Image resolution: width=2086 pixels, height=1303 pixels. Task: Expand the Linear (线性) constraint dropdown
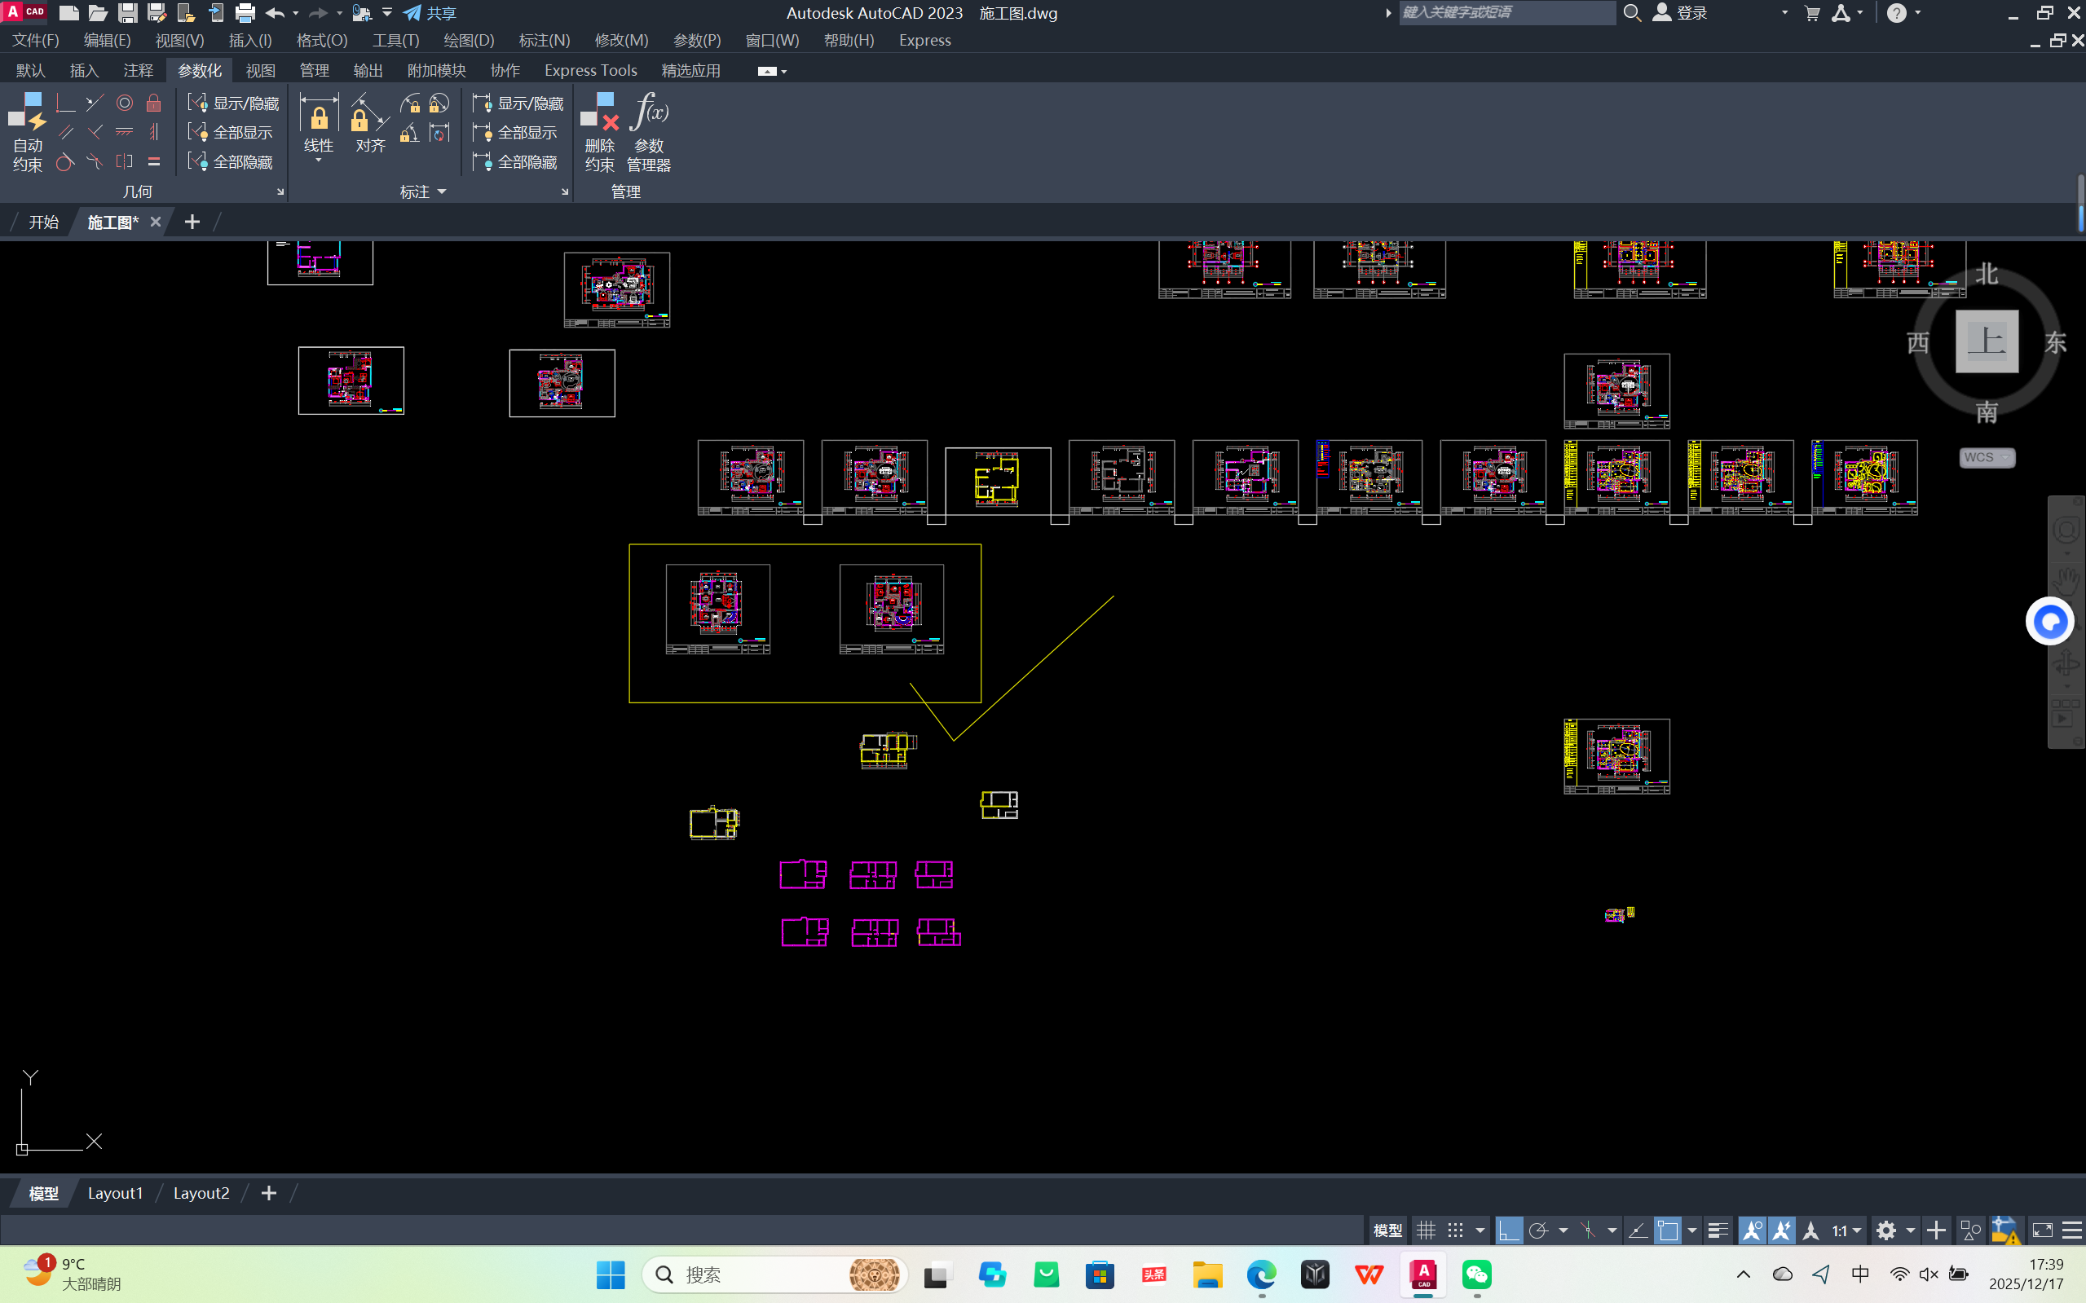318,161
